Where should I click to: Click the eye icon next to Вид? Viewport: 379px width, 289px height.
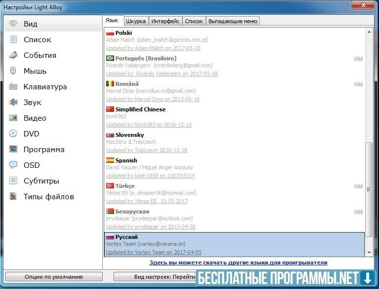tap(13, 24)
